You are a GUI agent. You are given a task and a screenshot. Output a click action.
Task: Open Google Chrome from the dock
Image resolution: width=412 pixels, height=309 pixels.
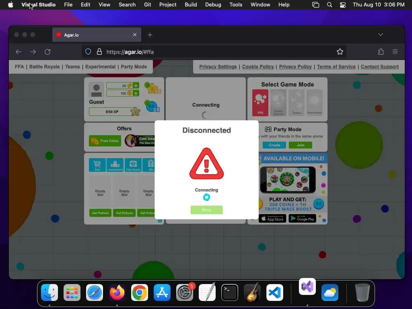tap(140, 293)
